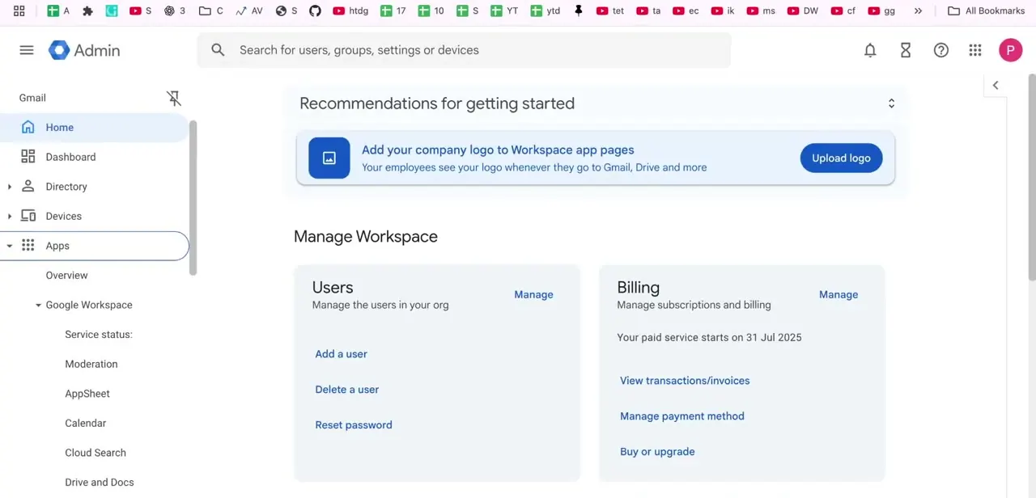The width and height of the screenshot is (1036, 498).
Task: Open Drive and Docs in sidebar
Action: tap(100, 483)
